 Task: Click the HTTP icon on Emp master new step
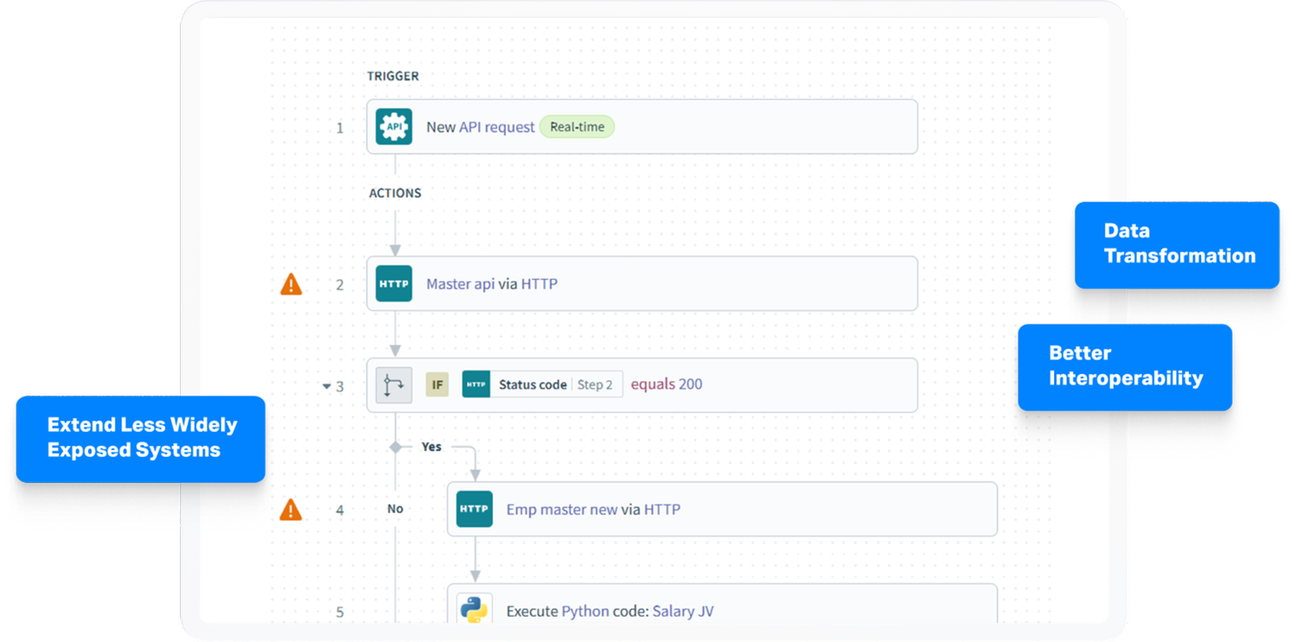click(x=474, y=509)
